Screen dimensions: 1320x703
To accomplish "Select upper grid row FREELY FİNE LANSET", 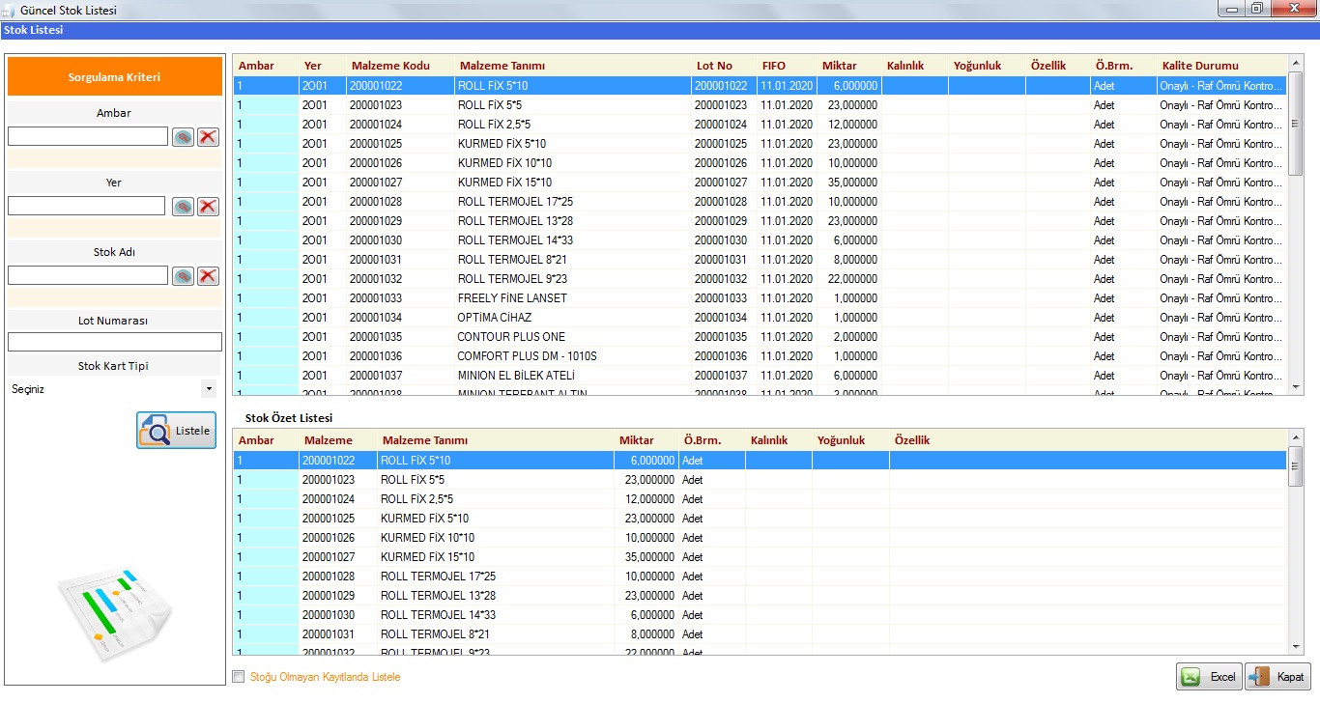I will (x=760, y=298).
